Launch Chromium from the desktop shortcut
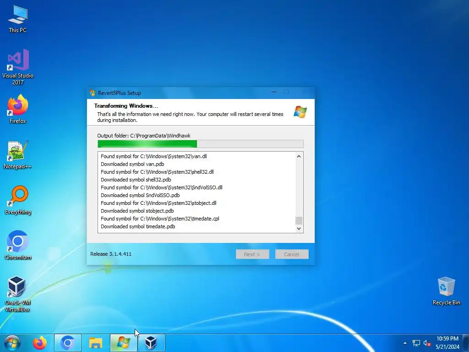 (18, 245)
